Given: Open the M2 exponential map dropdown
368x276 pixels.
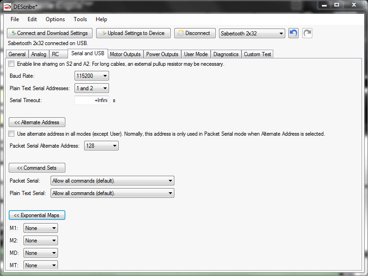Looking at the screenshot, I should tap(40, 241).
